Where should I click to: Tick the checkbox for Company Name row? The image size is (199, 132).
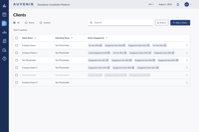(x=17, y=46)
